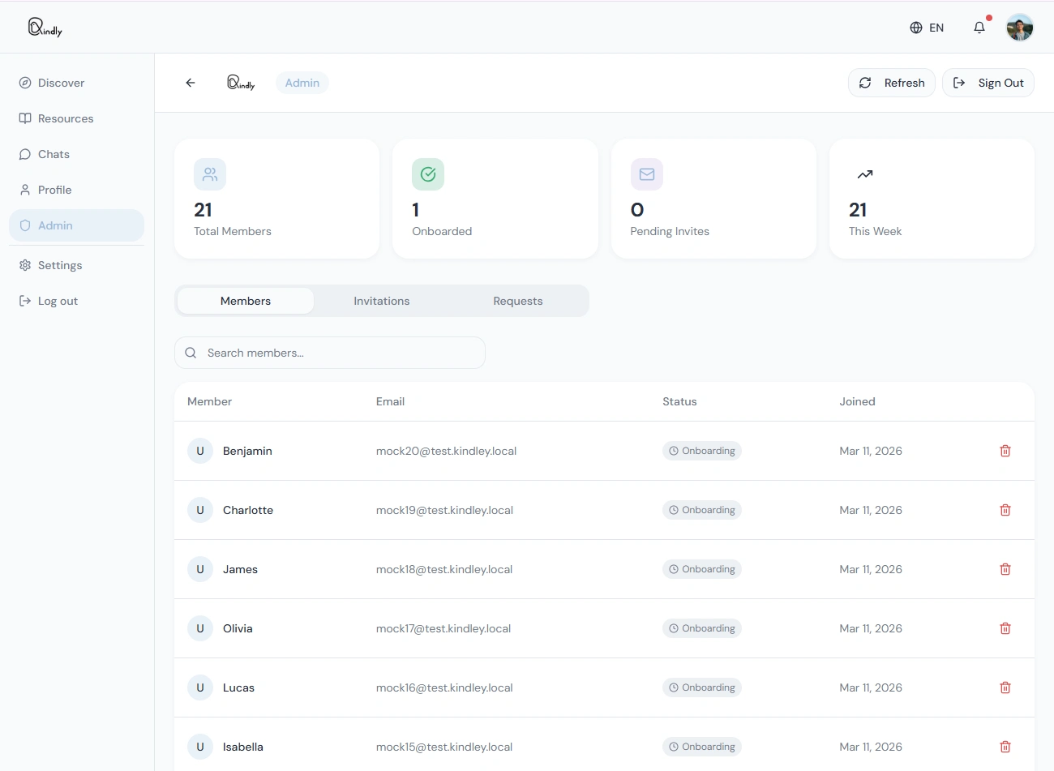Click email mock16@test.kindley.local
The image size is (1054, 771).
pos(444,687)
